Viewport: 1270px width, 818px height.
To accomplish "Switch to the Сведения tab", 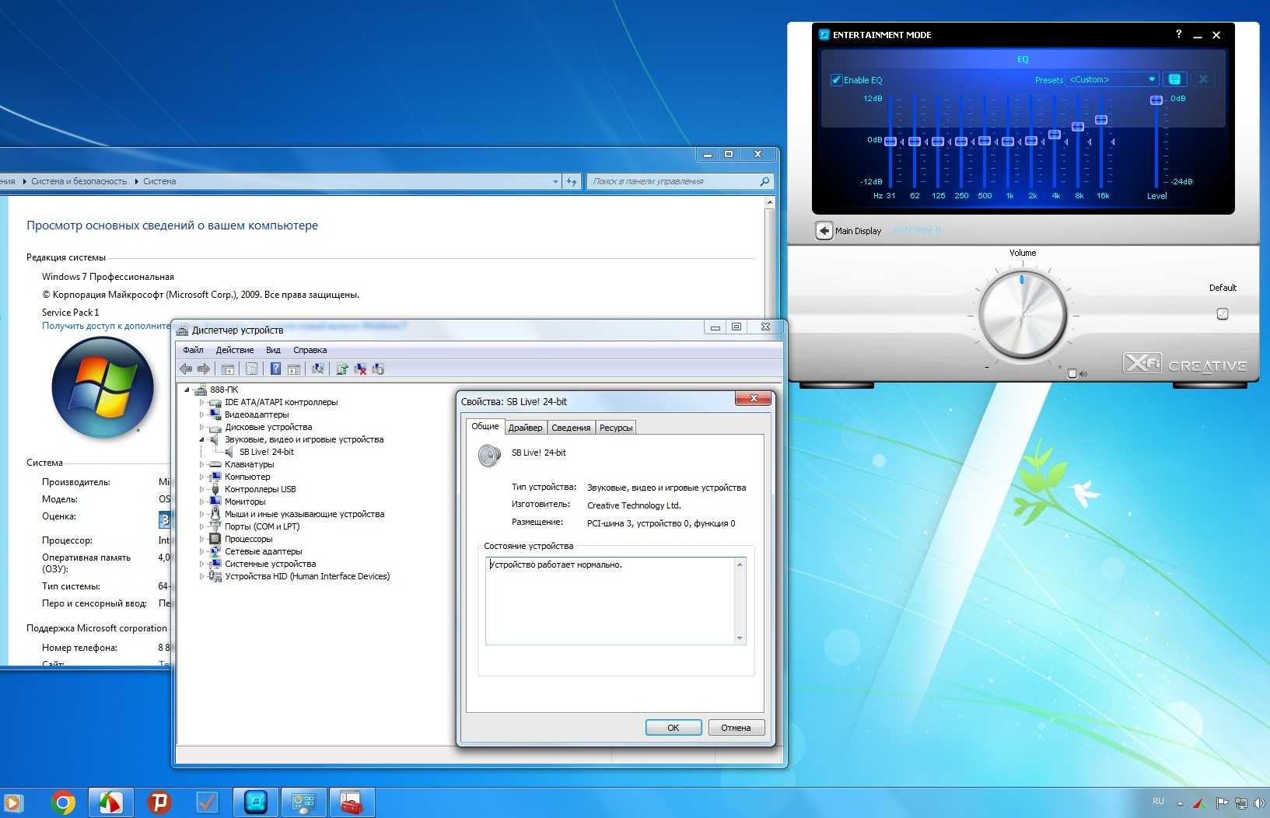I will [x=571, y=428].
